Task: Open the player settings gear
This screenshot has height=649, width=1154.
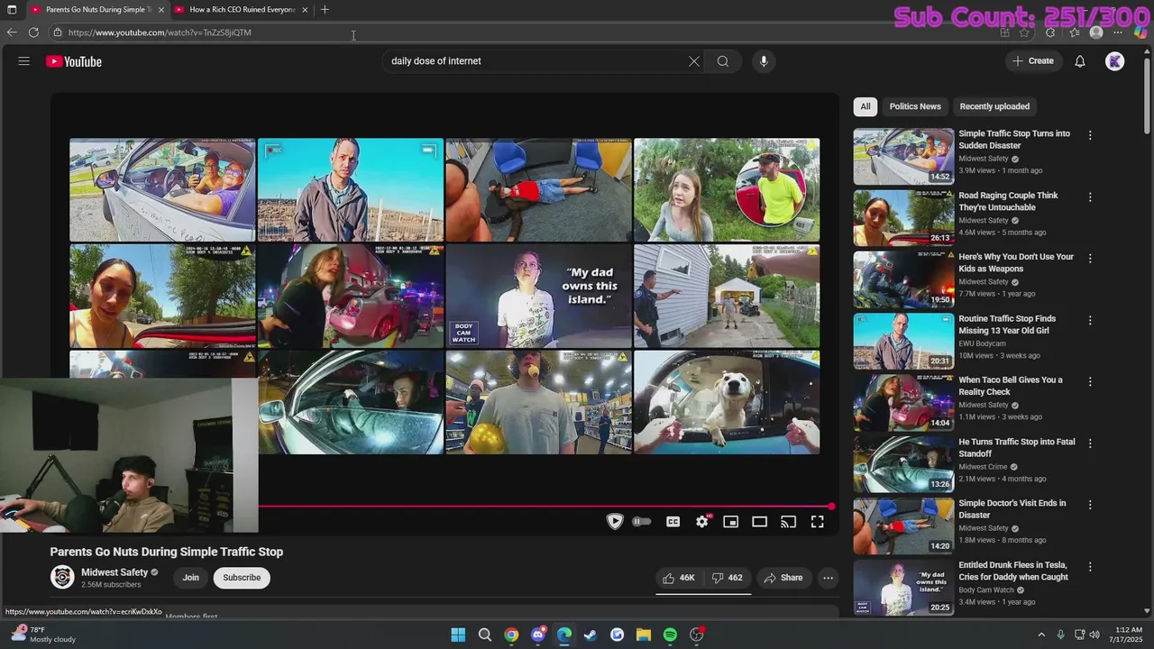Action: [x=702, y=522]
